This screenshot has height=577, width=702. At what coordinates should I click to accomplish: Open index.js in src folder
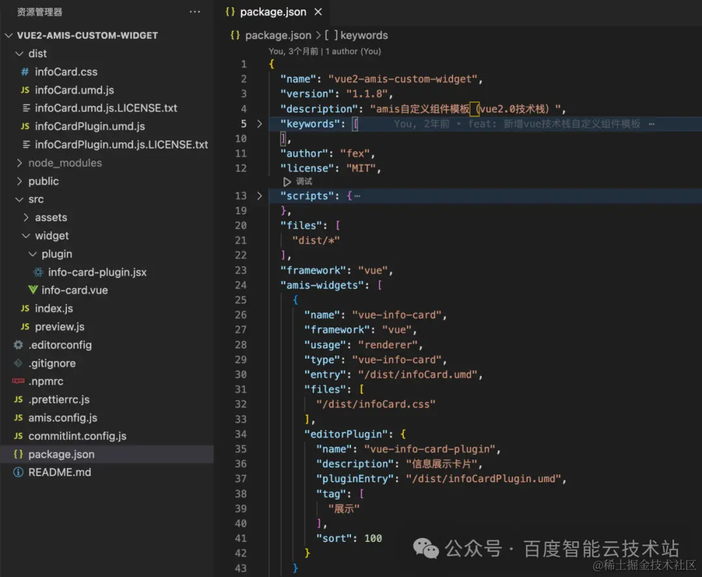click(54, 309)
